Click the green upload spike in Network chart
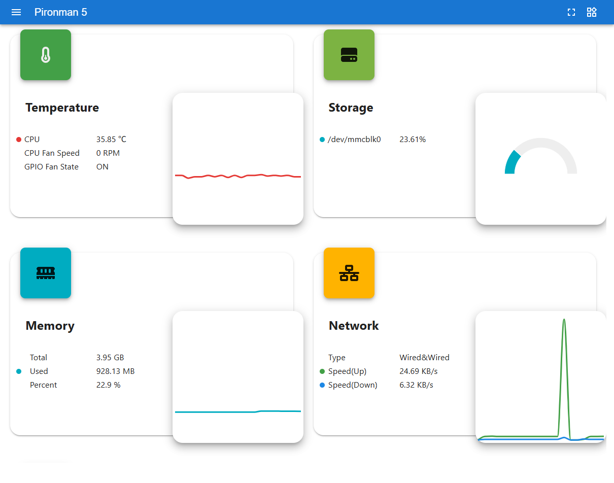 tap(564, 378)
